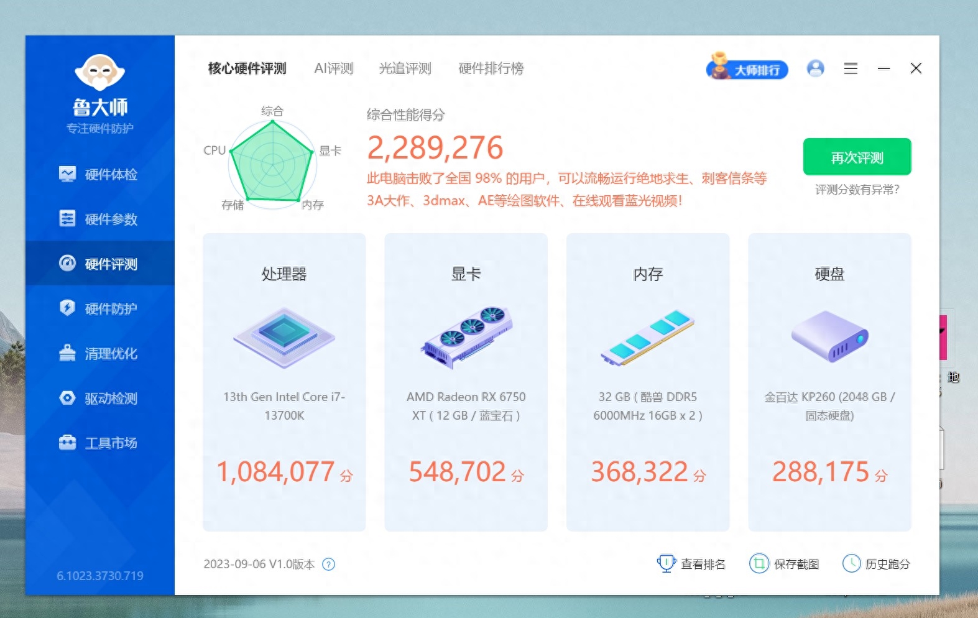
Task: Minimize the 鲁大师 window
Action: (883, 68)
